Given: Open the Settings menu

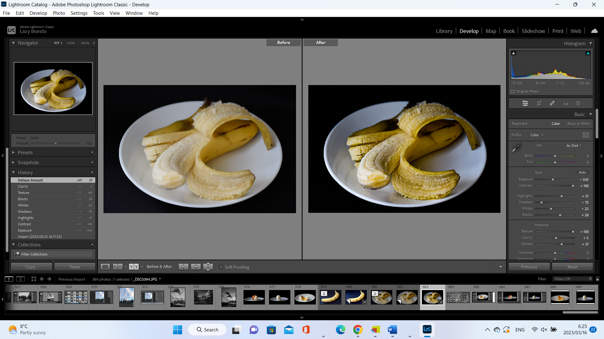Looking at the screenshot, I should tap(79, 13).
